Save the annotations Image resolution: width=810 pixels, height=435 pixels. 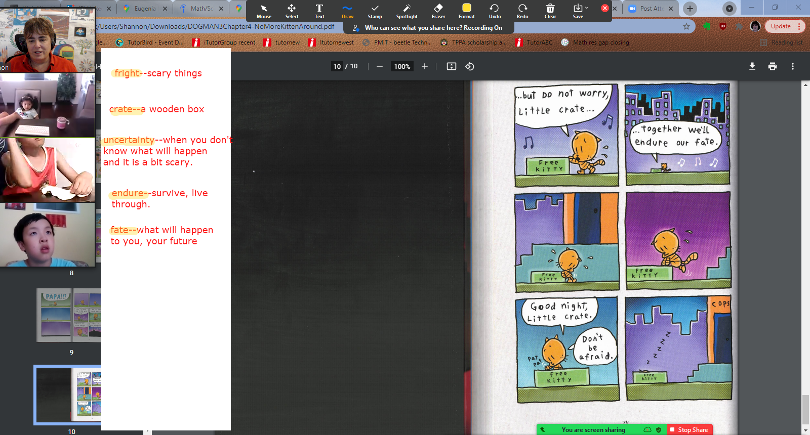coord(578,11)
